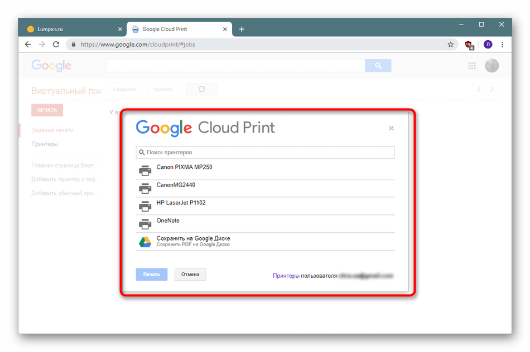The height and width of the screenshot is (352, 530).
Task: Click printer icon beside Canon PIXMA MP250
Action: (x=145, y=171)
